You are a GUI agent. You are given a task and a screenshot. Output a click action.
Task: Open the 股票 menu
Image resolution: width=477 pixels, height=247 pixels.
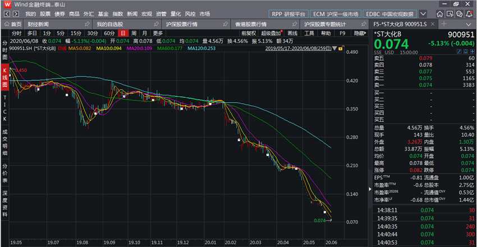coord(45,13)
